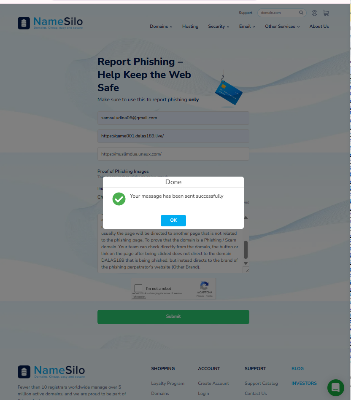Click the textarea scrollbar down arrow
The height and width of the screenshot is (400, 351).
[x=246, y=263]
